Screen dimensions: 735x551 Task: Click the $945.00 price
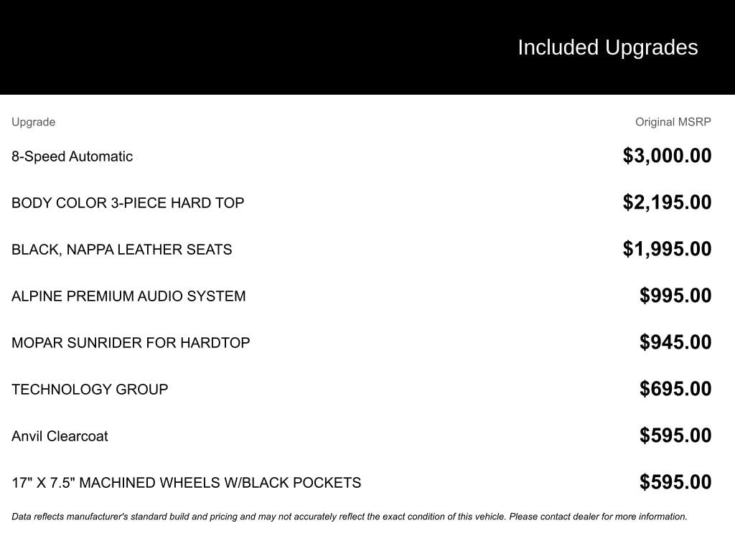(x=675, y=342)
